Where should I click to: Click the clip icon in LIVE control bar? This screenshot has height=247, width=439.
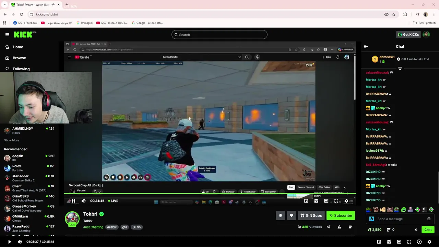click(316, 201)
